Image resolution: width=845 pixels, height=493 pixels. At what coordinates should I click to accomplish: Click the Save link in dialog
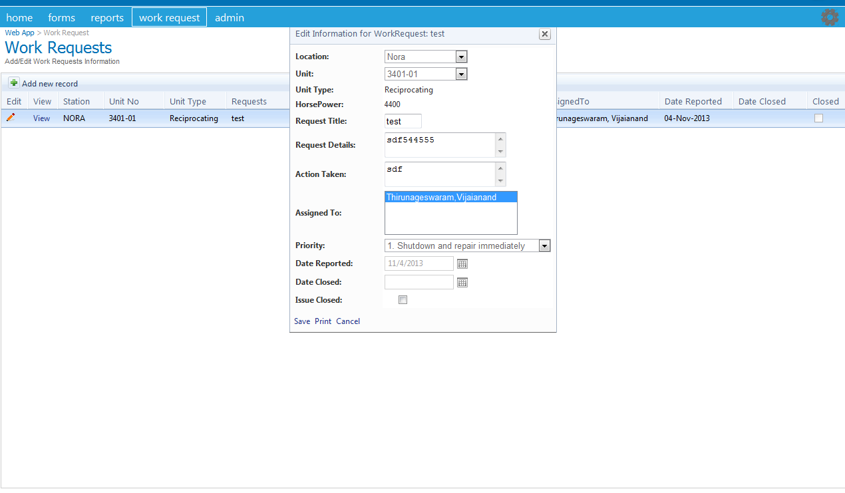tap(302, 321)
